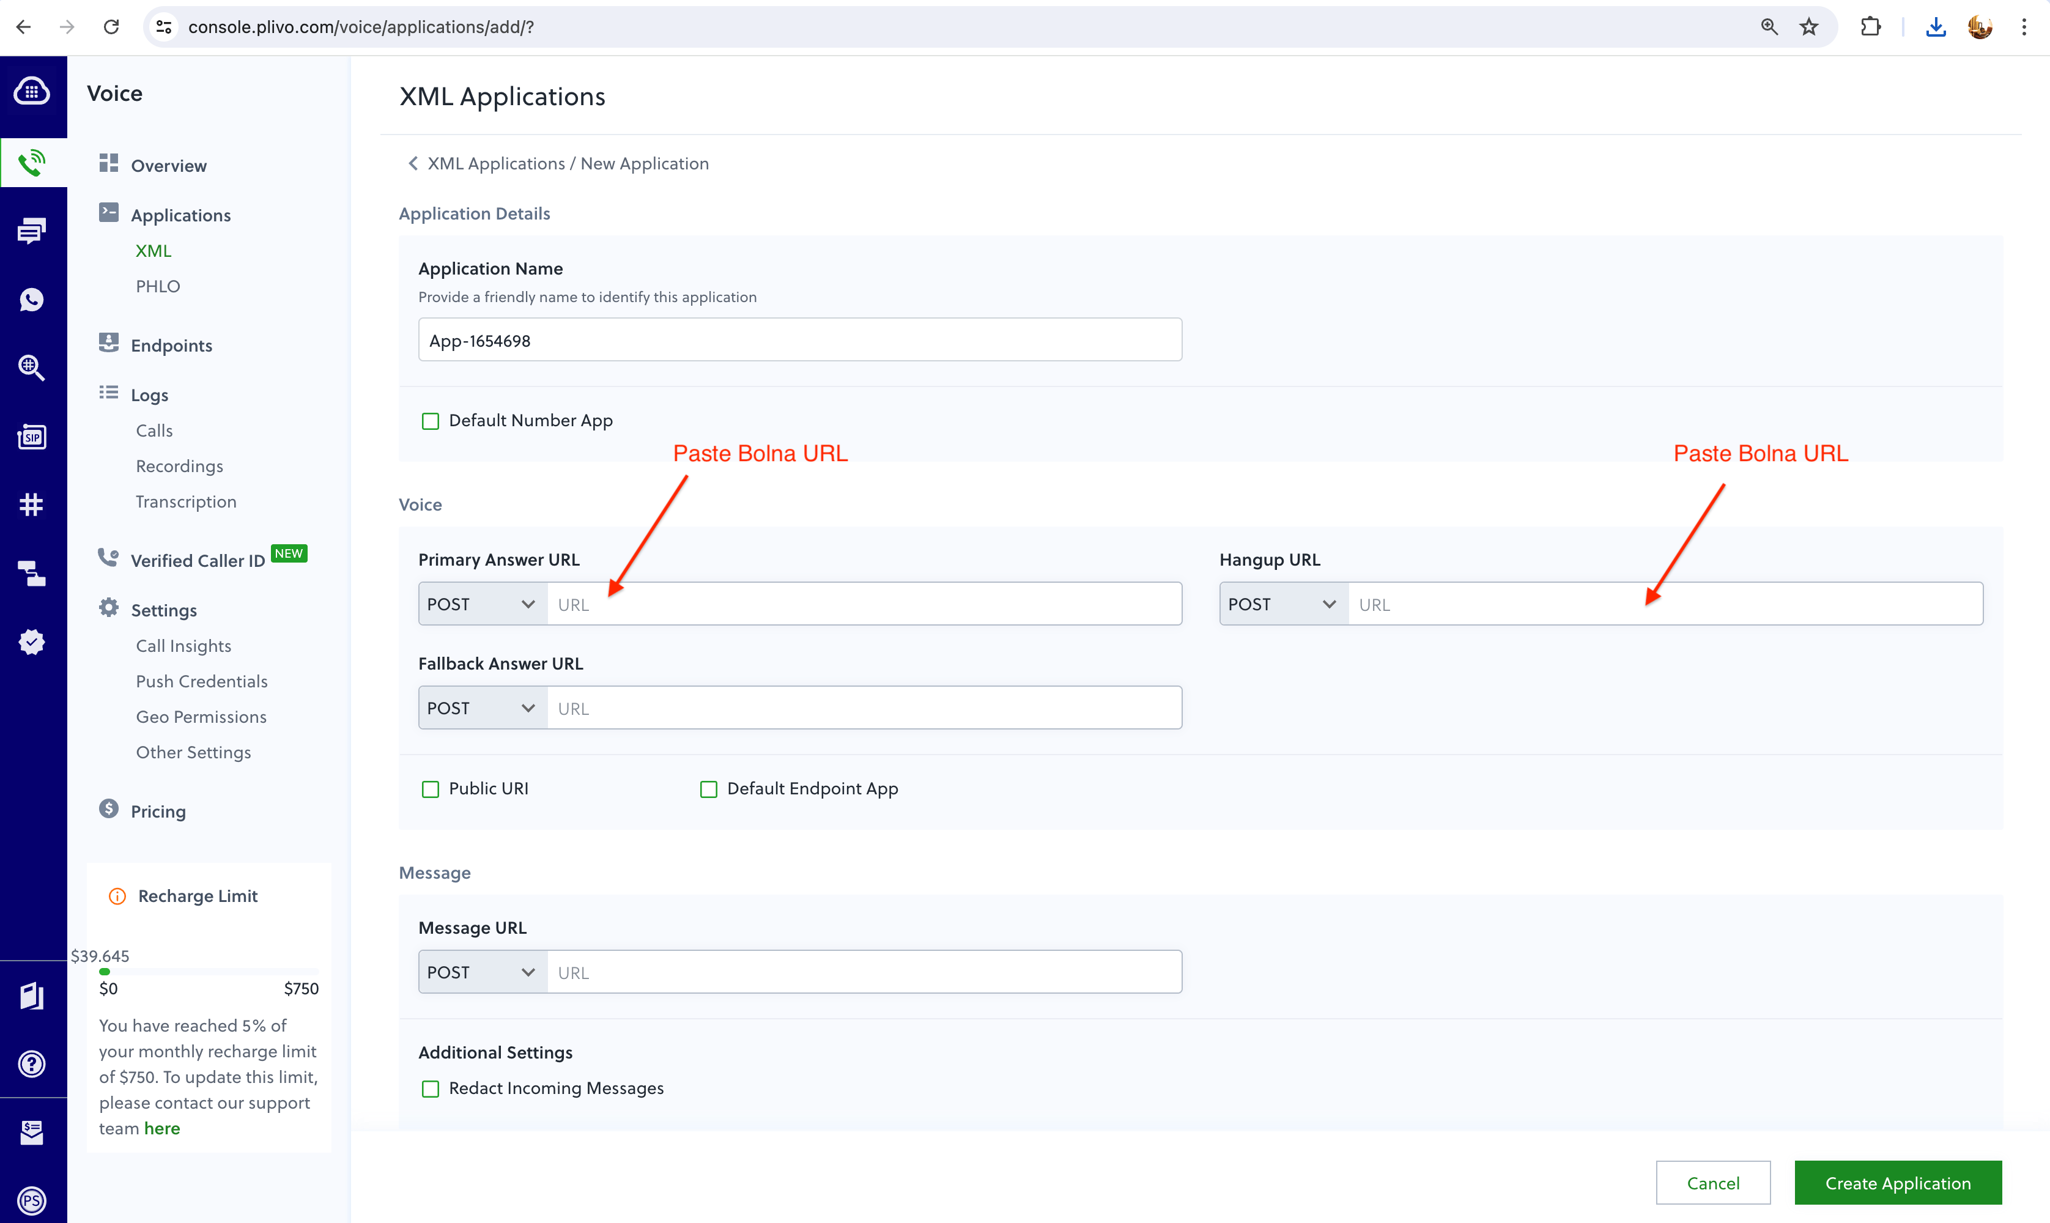Open Calls logs
Viewport: 2050px width, 1223px height.
(154, 430)
